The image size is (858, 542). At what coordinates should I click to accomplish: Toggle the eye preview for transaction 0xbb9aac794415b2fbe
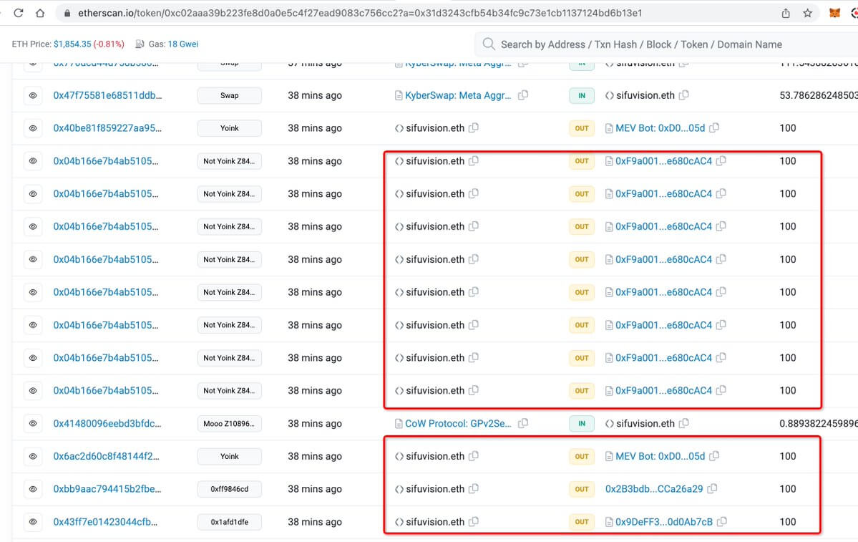[x=33, y=489]
